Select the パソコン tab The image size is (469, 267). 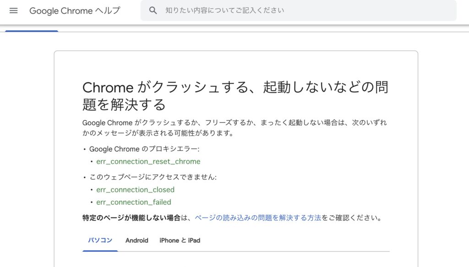click(100, 240)
